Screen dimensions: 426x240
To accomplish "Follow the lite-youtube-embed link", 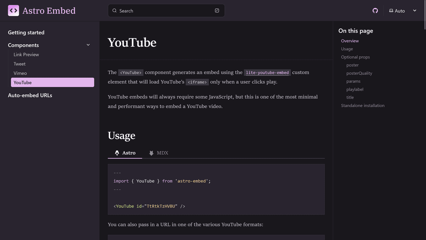I will tap(267, 73).
